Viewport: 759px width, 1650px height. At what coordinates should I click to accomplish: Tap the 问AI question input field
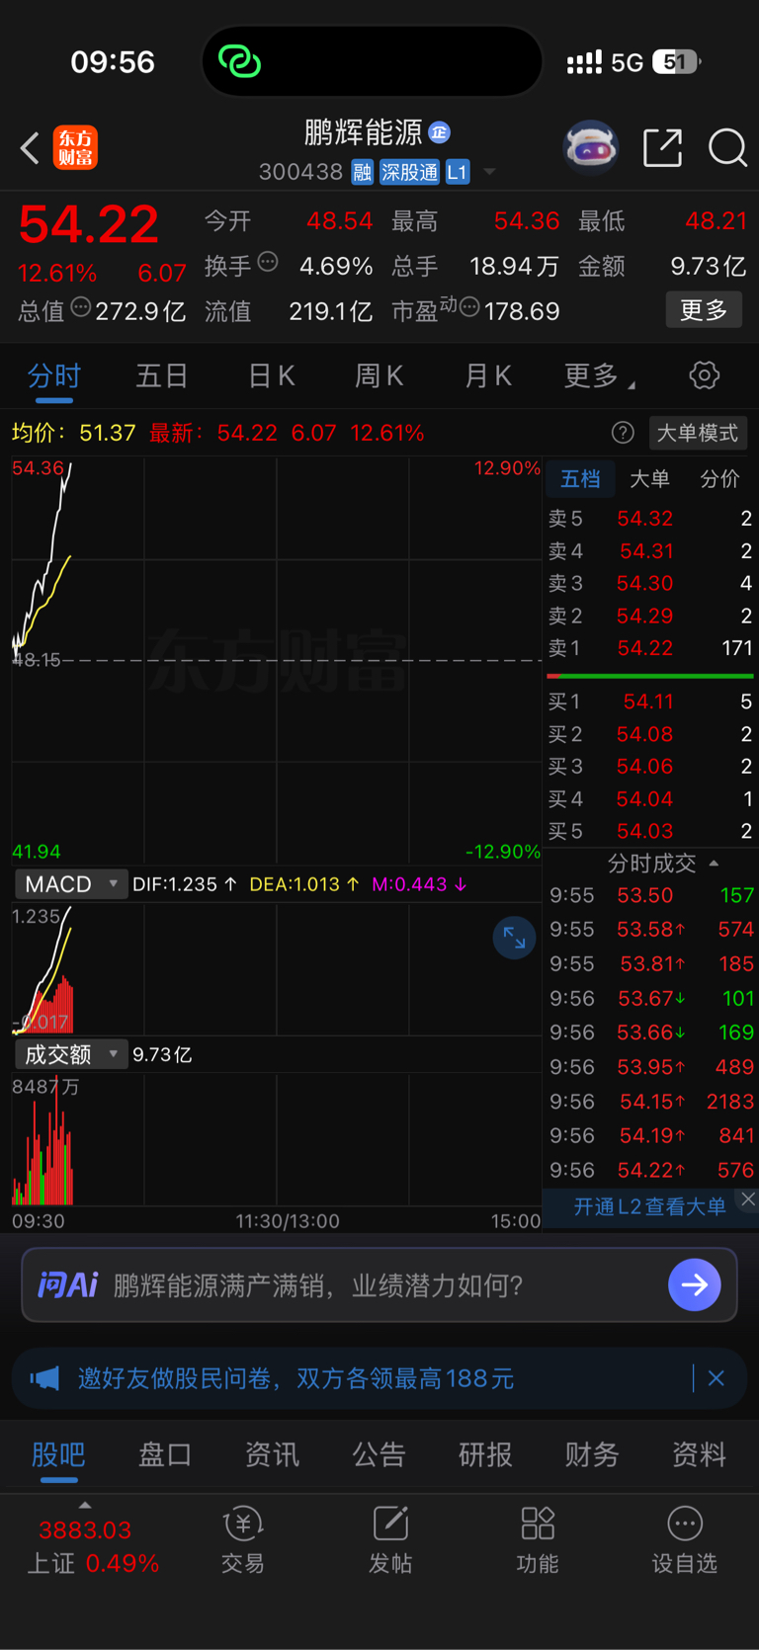(x=379, y=1284)
